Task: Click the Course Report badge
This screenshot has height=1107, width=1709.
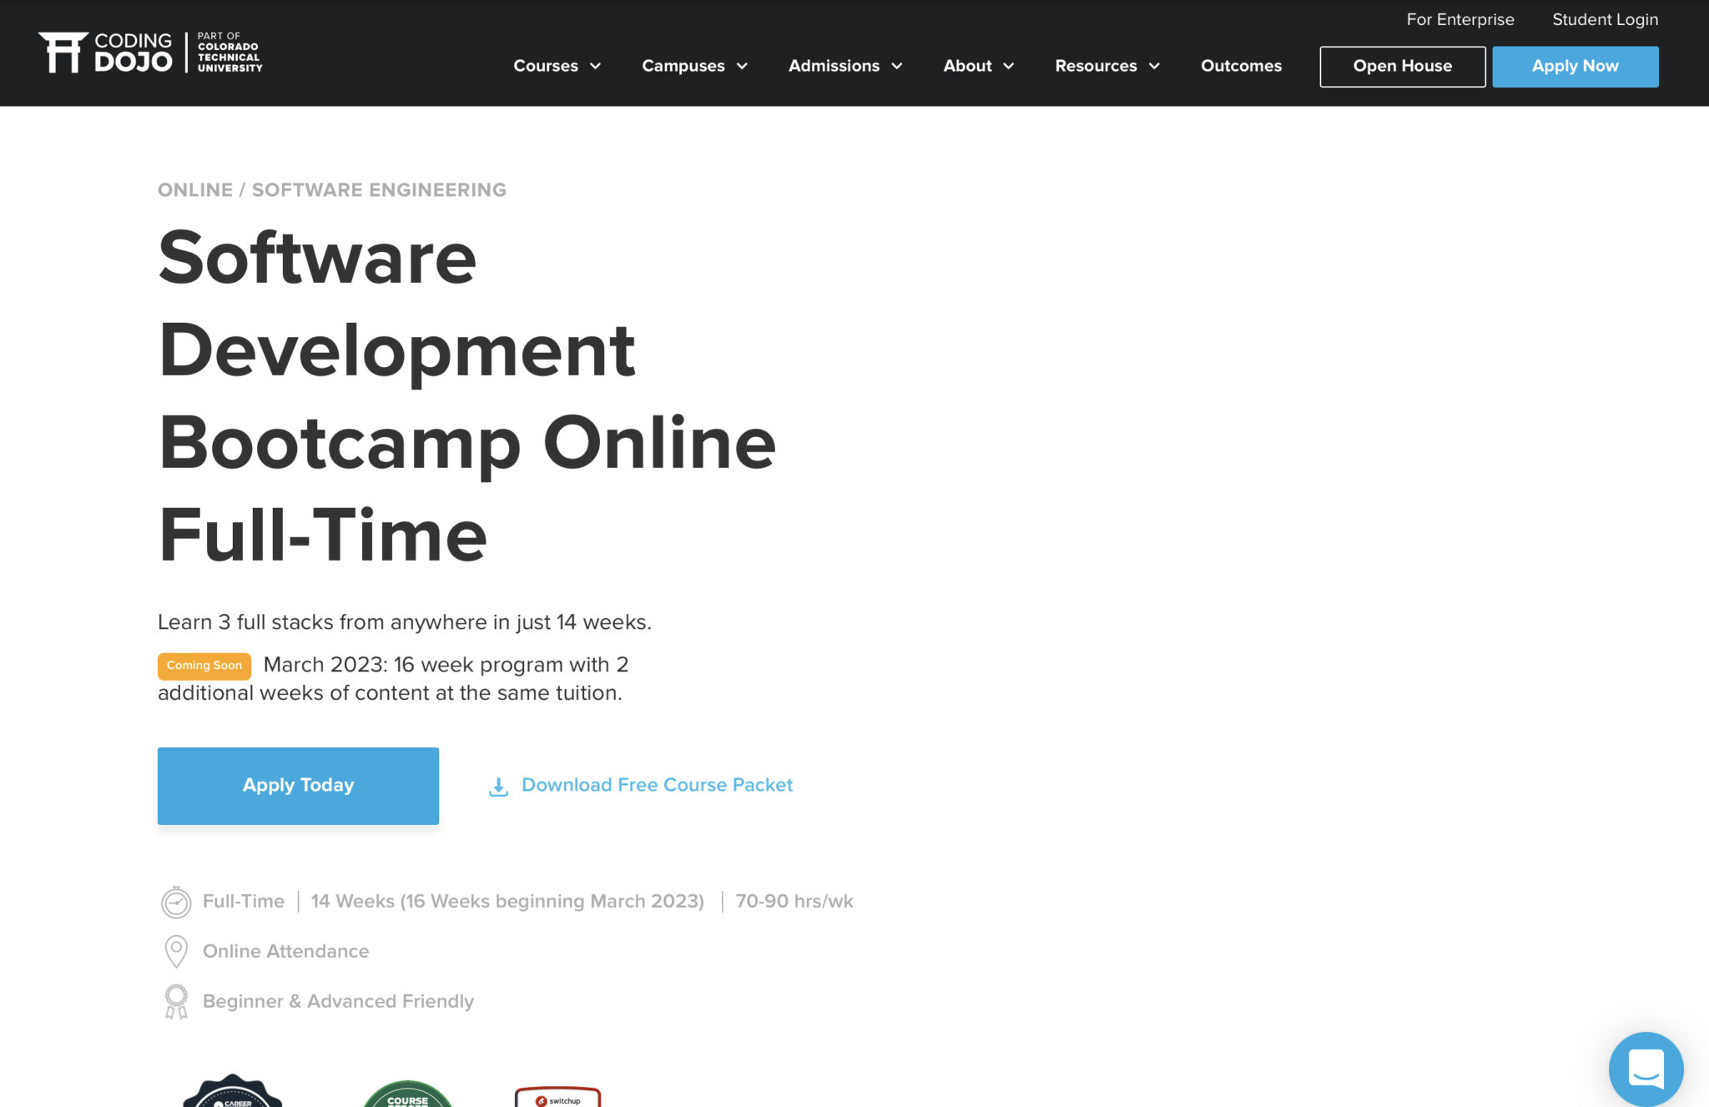Action: click(406, 1097)
